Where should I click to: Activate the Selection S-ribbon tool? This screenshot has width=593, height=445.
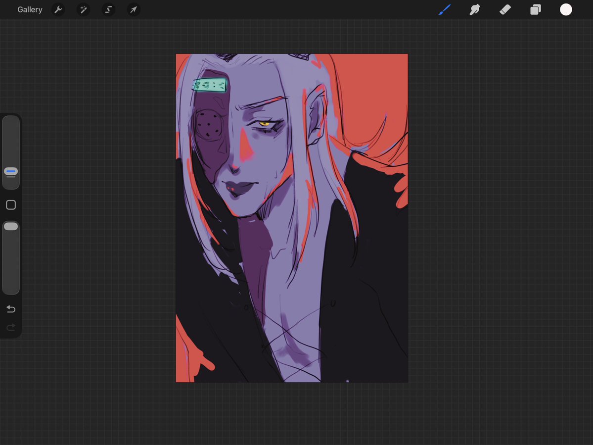(x=108, y=9)
